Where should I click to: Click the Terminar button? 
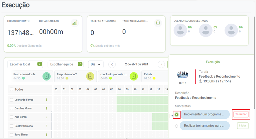[241, 114]
